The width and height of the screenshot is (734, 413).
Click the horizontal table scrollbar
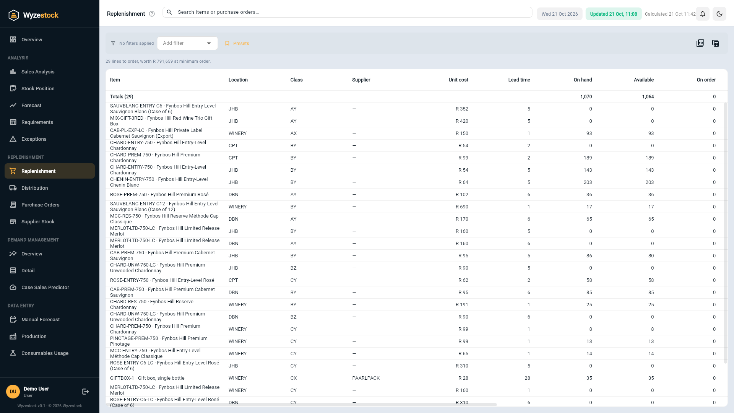coord(301,404)
